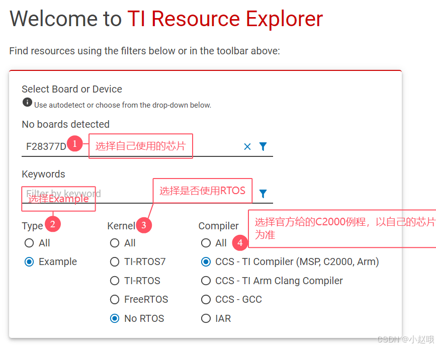Select Kernel All radio button
Viewport: 436px width, 347px height.
click(115, 243)
